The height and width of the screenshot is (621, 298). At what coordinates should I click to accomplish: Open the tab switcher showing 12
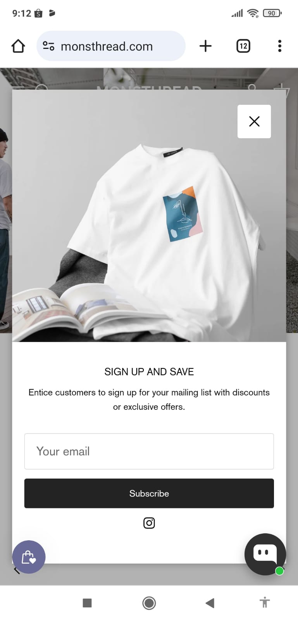click(x=243, y=46)
